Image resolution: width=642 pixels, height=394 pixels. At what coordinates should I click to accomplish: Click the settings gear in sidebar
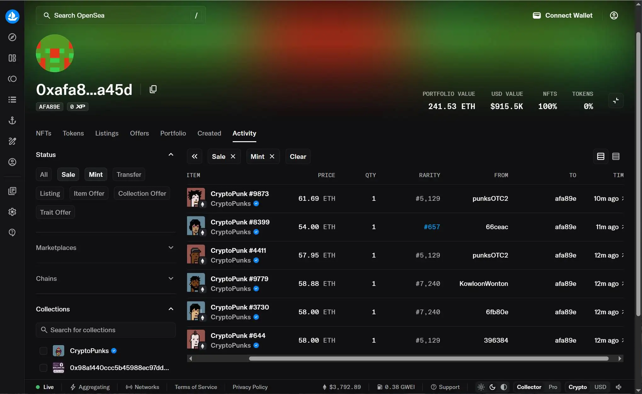pos(12,212)
